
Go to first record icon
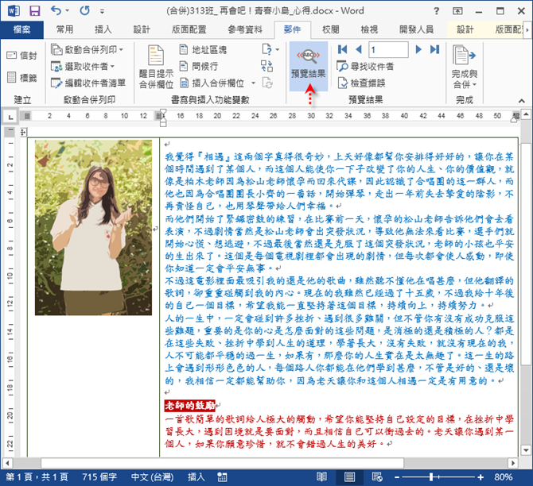click(342, 49)
